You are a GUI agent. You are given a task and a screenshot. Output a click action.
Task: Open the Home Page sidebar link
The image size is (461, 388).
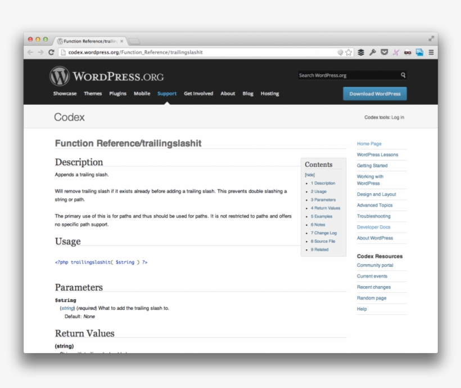coord(369,144)
